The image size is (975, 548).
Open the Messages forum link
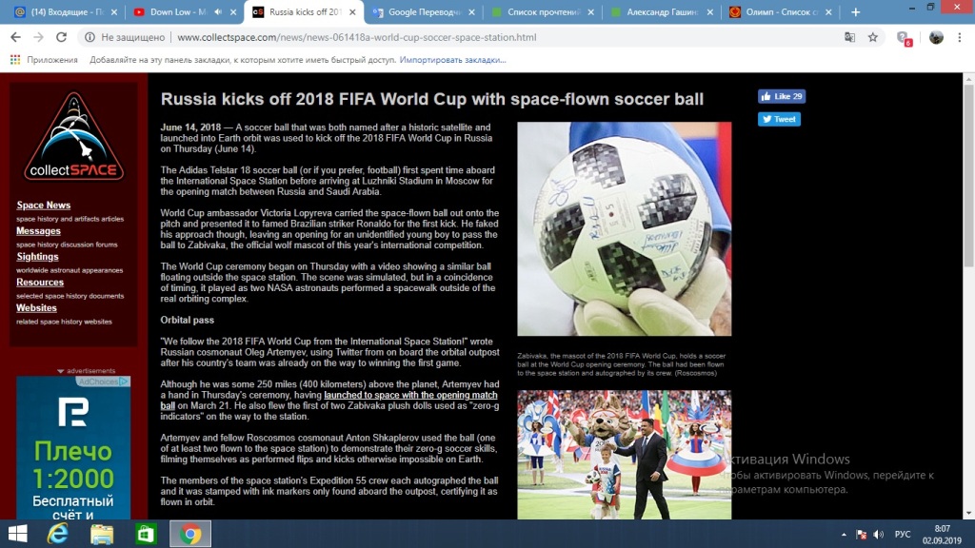click(x=38, y=230)
